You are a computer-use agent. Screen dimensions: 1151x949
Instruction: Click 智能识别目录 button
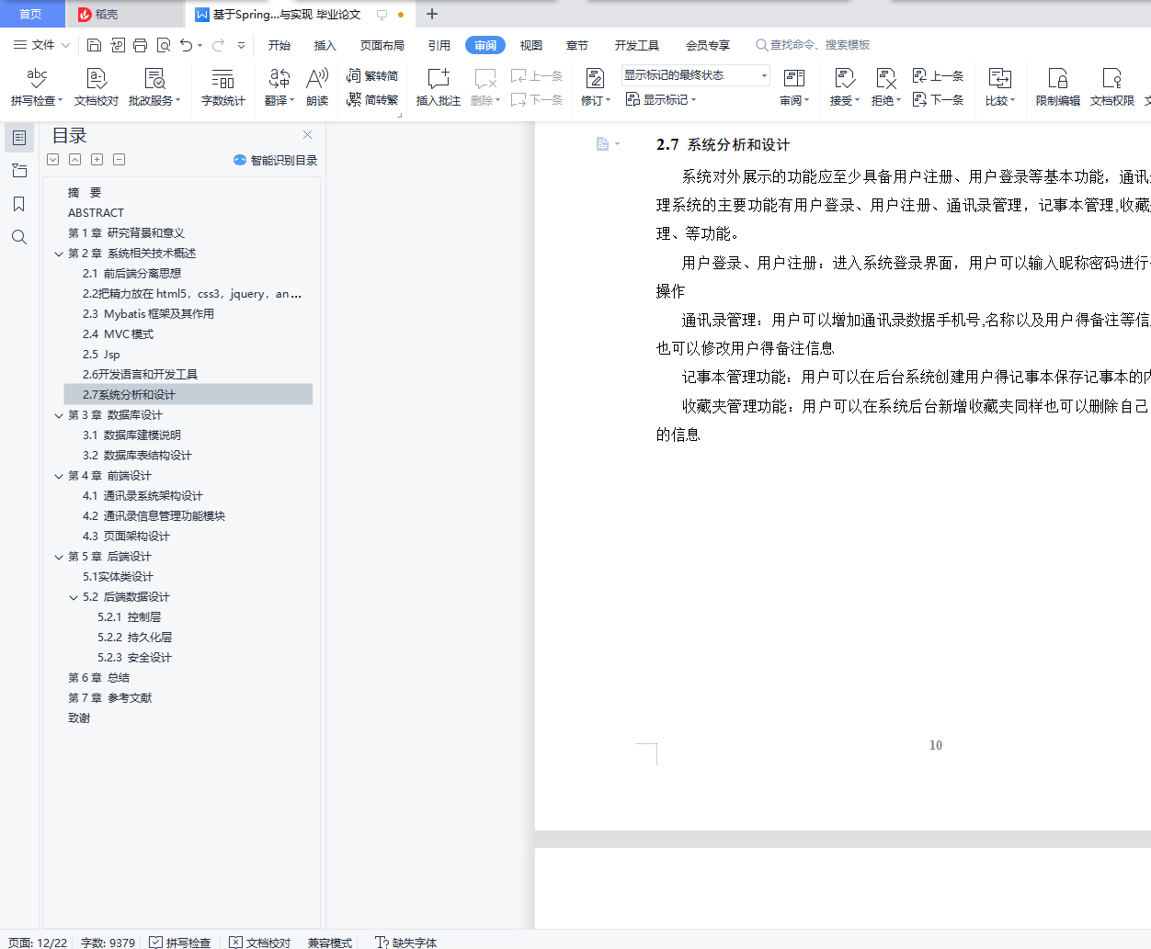point(275,160)
